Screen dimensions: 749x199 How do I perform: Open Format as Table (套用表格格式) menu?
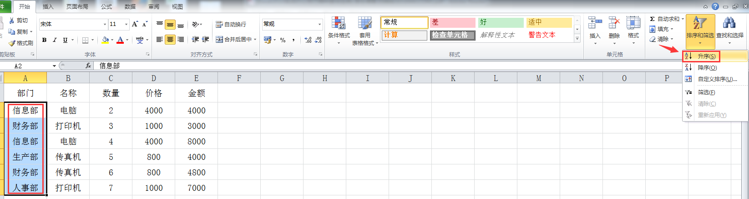[364, 31]
